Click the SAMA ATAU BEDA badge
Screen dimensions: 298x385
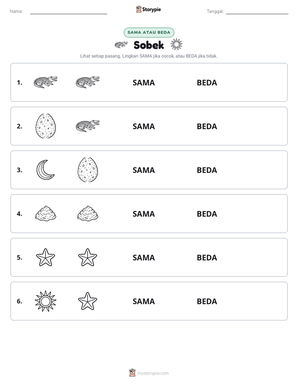click(x=149, y=32)
